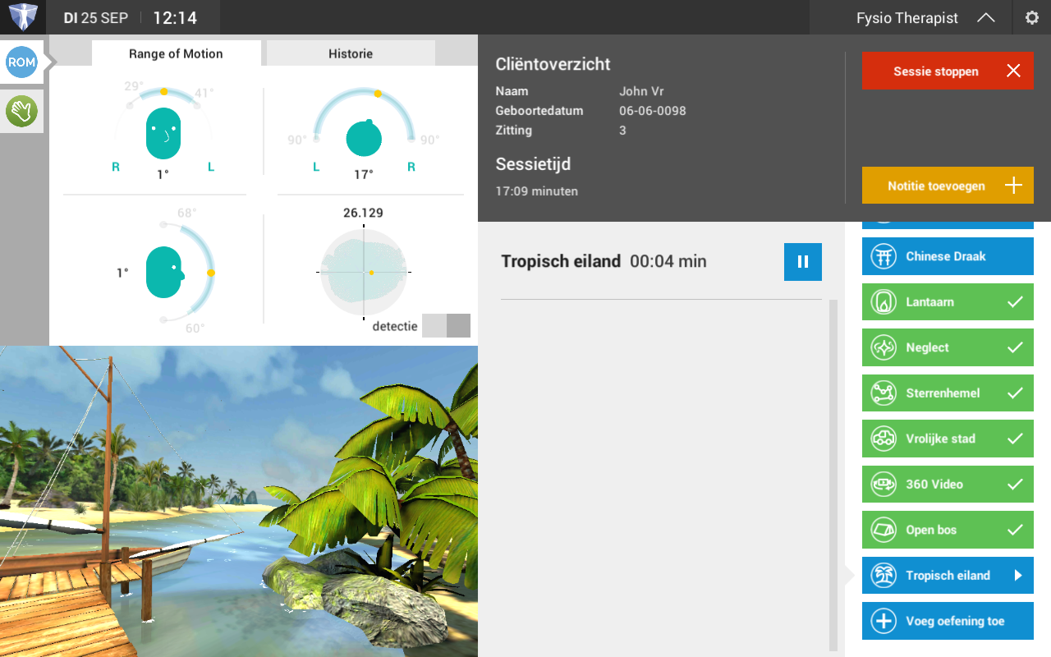Click the session time 17:09 minuten

pos(537,191)
